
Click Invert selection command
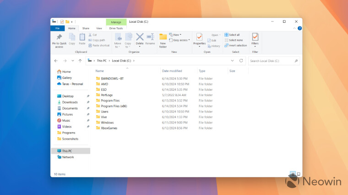click(236, 45)
